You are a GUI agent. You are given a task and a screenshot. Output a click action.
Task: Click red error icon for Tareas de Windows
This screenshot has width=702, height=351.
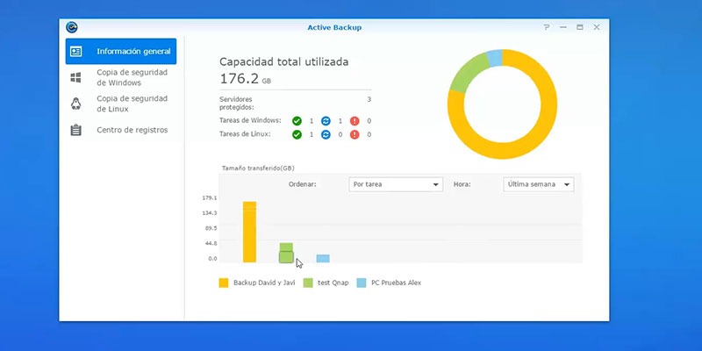tap(355, 121)
